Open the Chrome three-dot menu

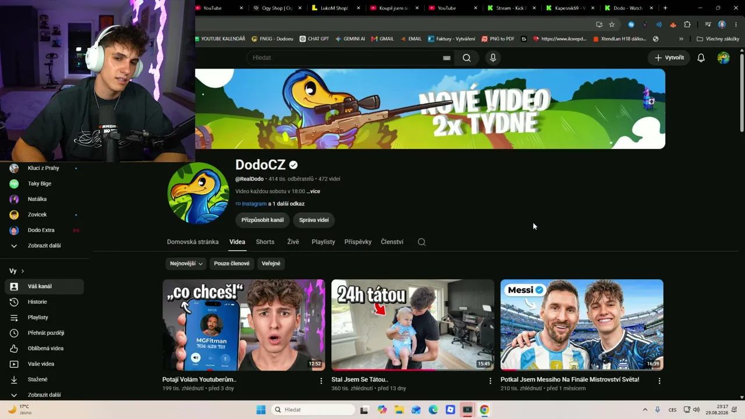[x=736, y=24]
